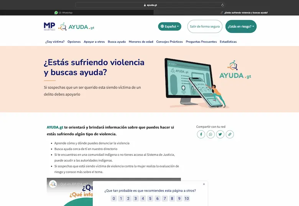Image resolution: width=299 pixels, height=206 pixels.
Task: Go to Apoyar a otros
Action: coord(94,42)
